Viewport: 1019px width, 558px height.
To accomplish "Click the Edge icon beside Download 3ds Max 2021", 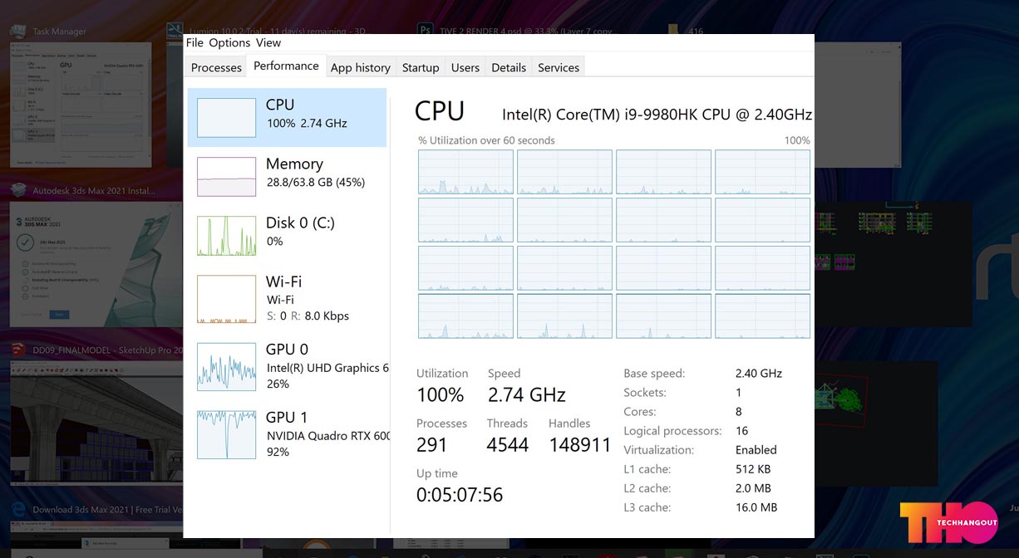I will pyautogui.click(x=17, y=509).
